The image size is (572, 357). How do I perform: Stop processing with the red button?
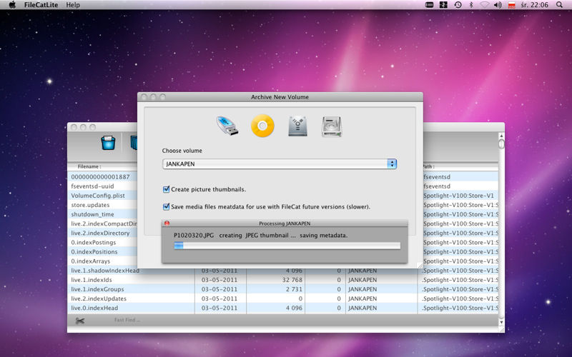(167, 223)
